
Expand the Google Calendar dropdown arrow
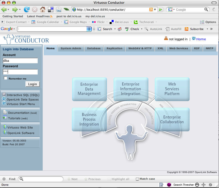click(x=61, y=22)
